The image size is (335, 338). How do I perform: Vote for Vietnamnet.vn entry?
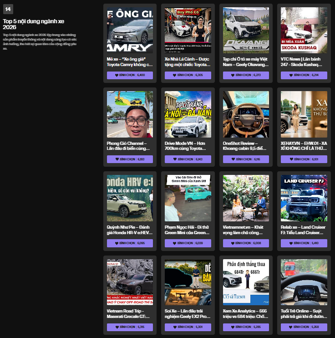(246, 243)
